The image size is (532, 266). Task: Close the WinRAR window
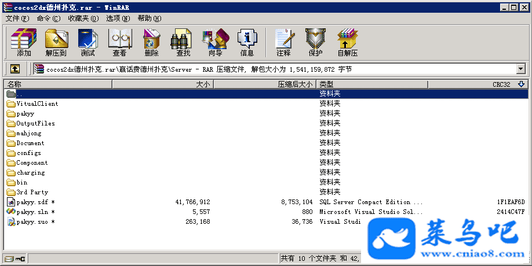524,7
